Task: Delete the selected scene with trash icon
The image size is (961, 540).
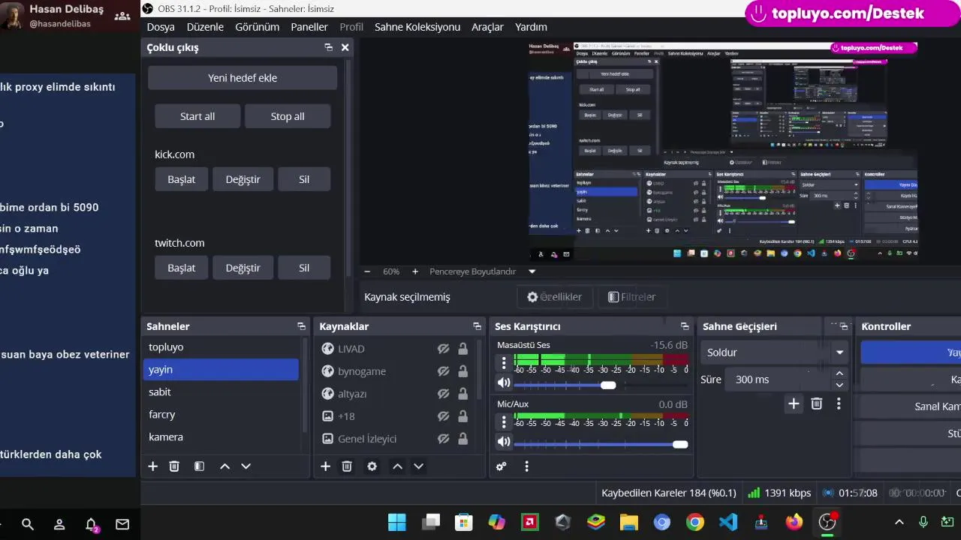Action: point(174,466)
